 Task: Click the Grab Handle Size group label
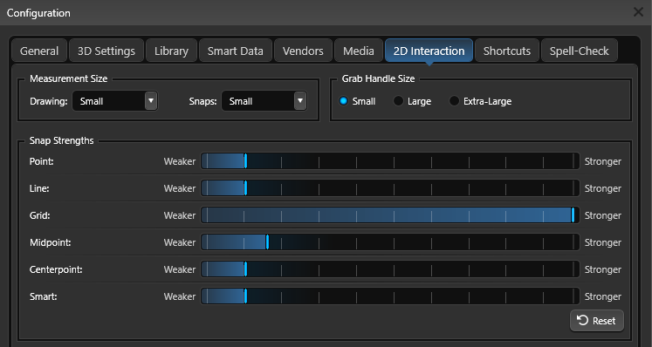pyautogui.click(x=379, y=78)
